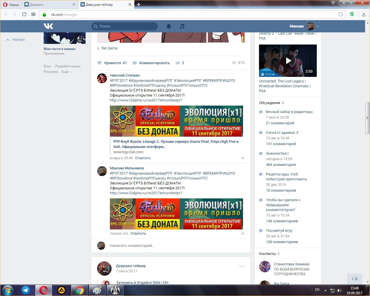Open Заткнись и Отдайся Girls repost link
The width and height of the screenshot is (370, 296).
pos(142,283)
